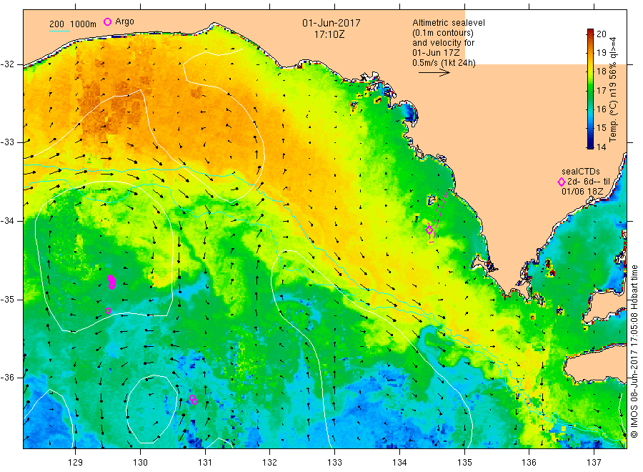Select the Argo float cluster near 129.5, -34.8

(111, 282)
